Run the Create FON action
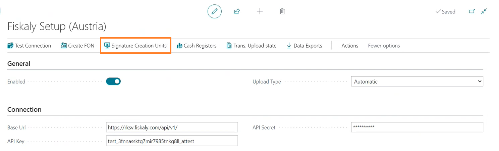The image size is (499, 151). click(77, 46)
